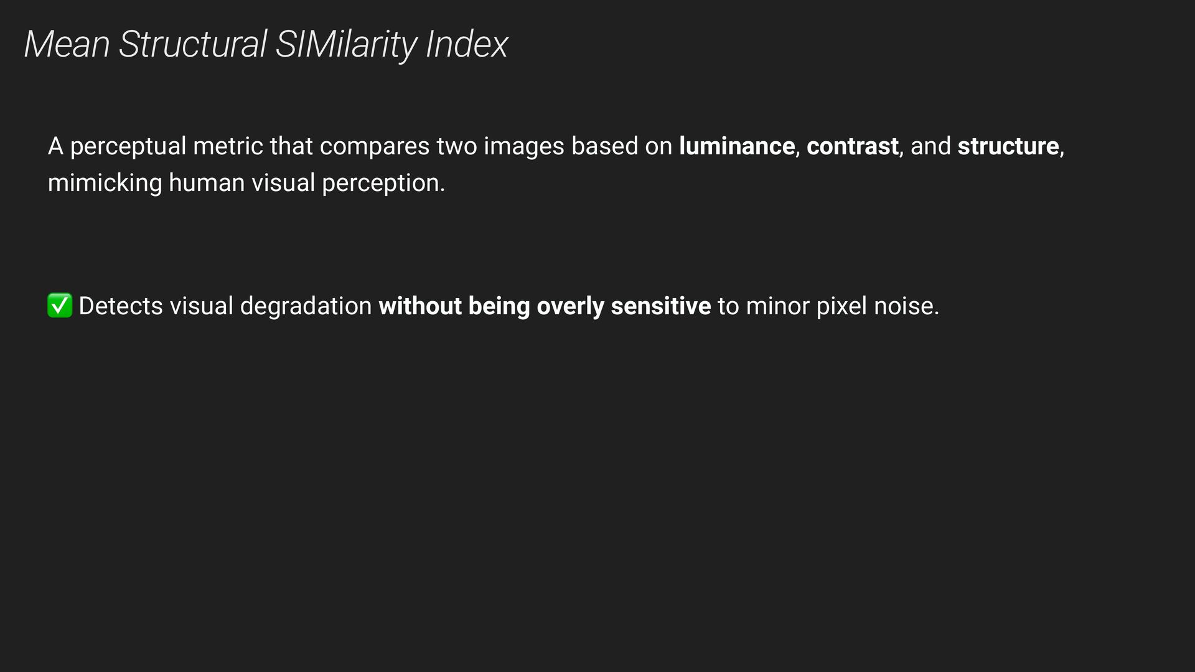This screenshot has width=1195, height=672.
Task: Click the line mimicking human visual perception
Action: point(246,183)
